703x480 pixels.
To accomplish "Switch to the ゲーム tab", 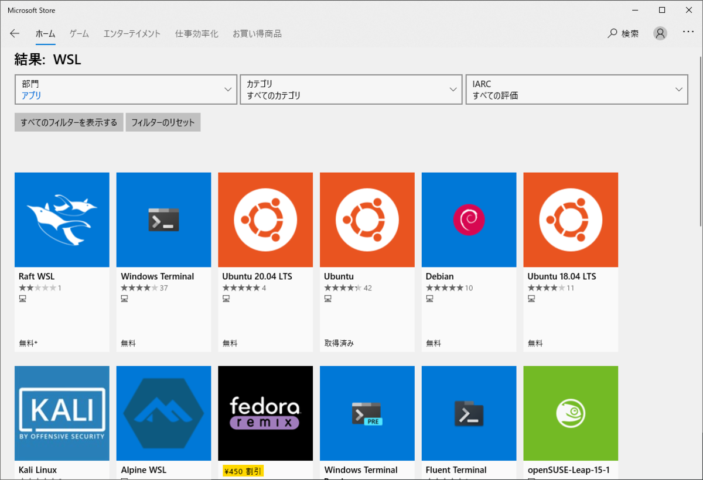I will pyautogui.click(x=79, y=34).
